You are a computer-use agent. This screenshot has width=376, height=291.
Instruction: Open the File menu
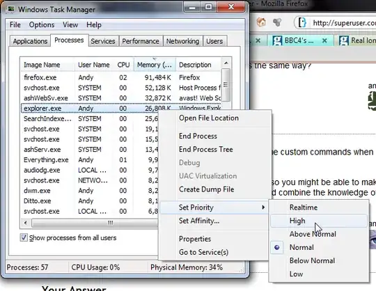15,24
